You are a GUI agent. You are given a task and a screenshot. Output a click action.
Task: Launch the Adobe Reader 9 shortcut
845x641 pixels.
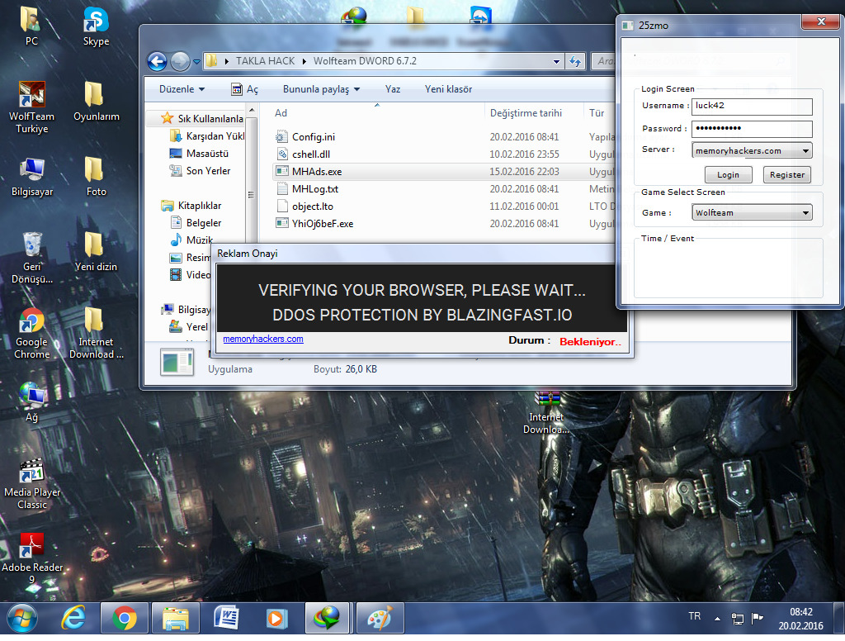pyautogui.click(x=32, y=558)
